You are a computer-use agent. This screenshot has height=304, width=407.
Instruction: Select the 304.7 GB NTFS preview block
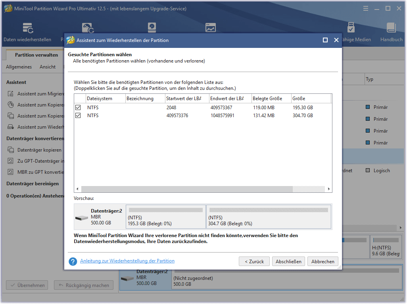[x=269, y=217]
